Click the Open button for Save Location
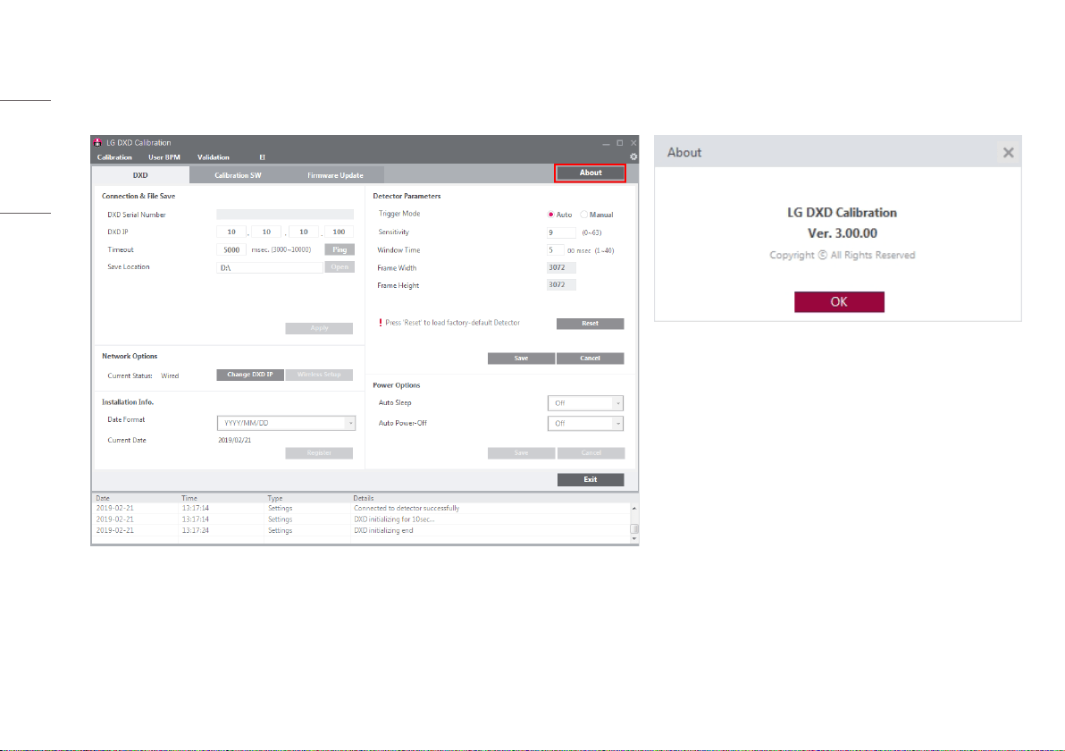This screenshot has width=1065, height=751. point(340,267)
